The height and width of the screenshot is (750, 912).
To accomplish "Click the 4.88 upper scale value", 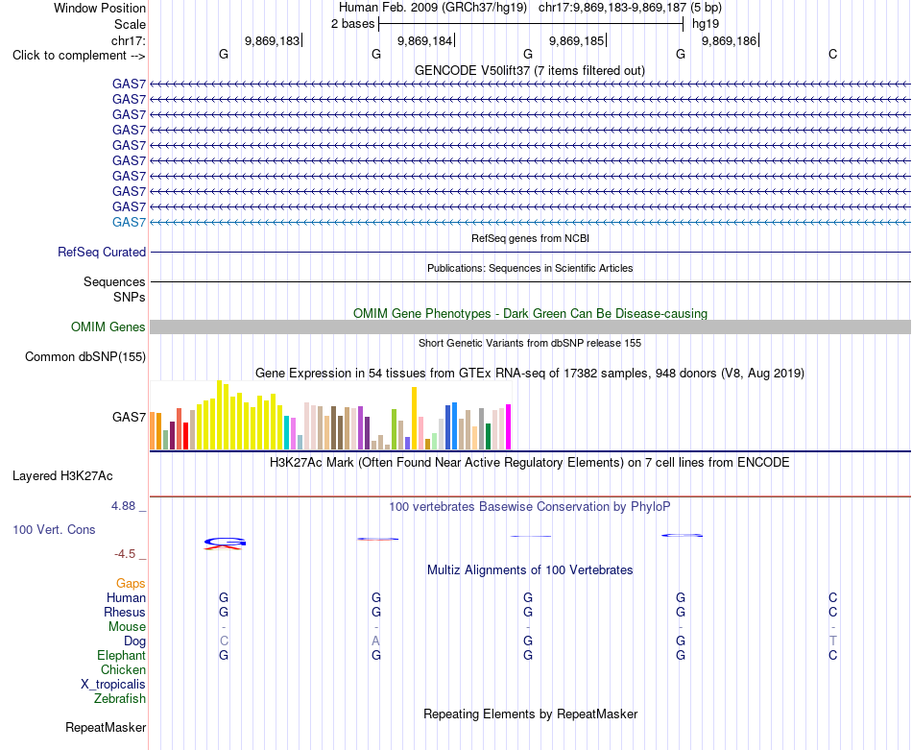I will 123,506.
